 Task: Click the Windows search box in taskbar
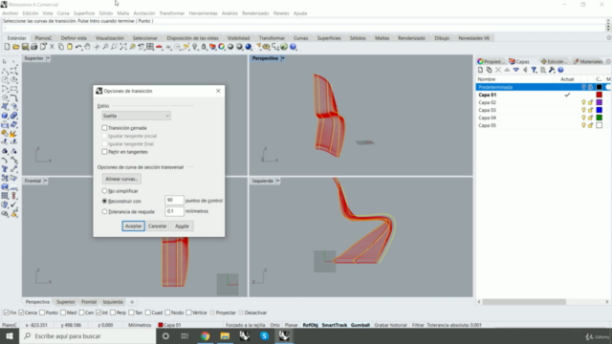(88, 336)
